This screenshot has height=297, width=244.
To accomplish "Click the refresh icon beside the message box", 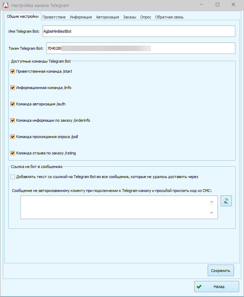I will [226, 201].
